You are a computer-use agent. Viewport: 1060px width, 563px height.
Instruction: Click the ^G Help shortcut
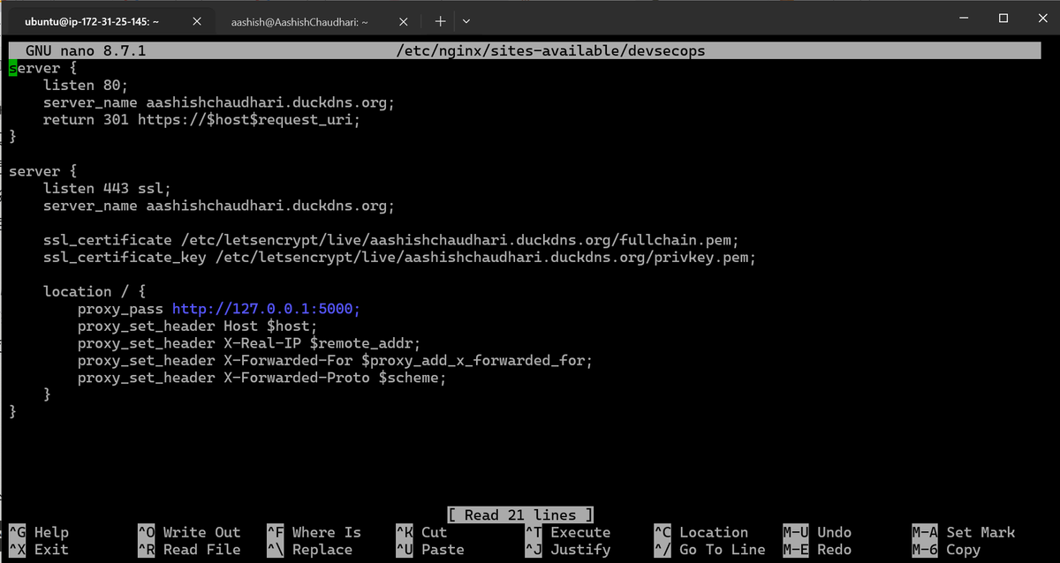(38, 532)
